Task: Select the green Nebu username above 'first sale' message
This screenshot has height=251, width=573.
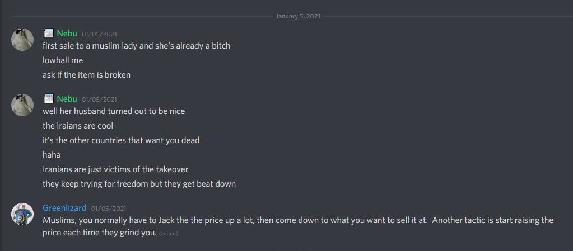Action: 67,34
